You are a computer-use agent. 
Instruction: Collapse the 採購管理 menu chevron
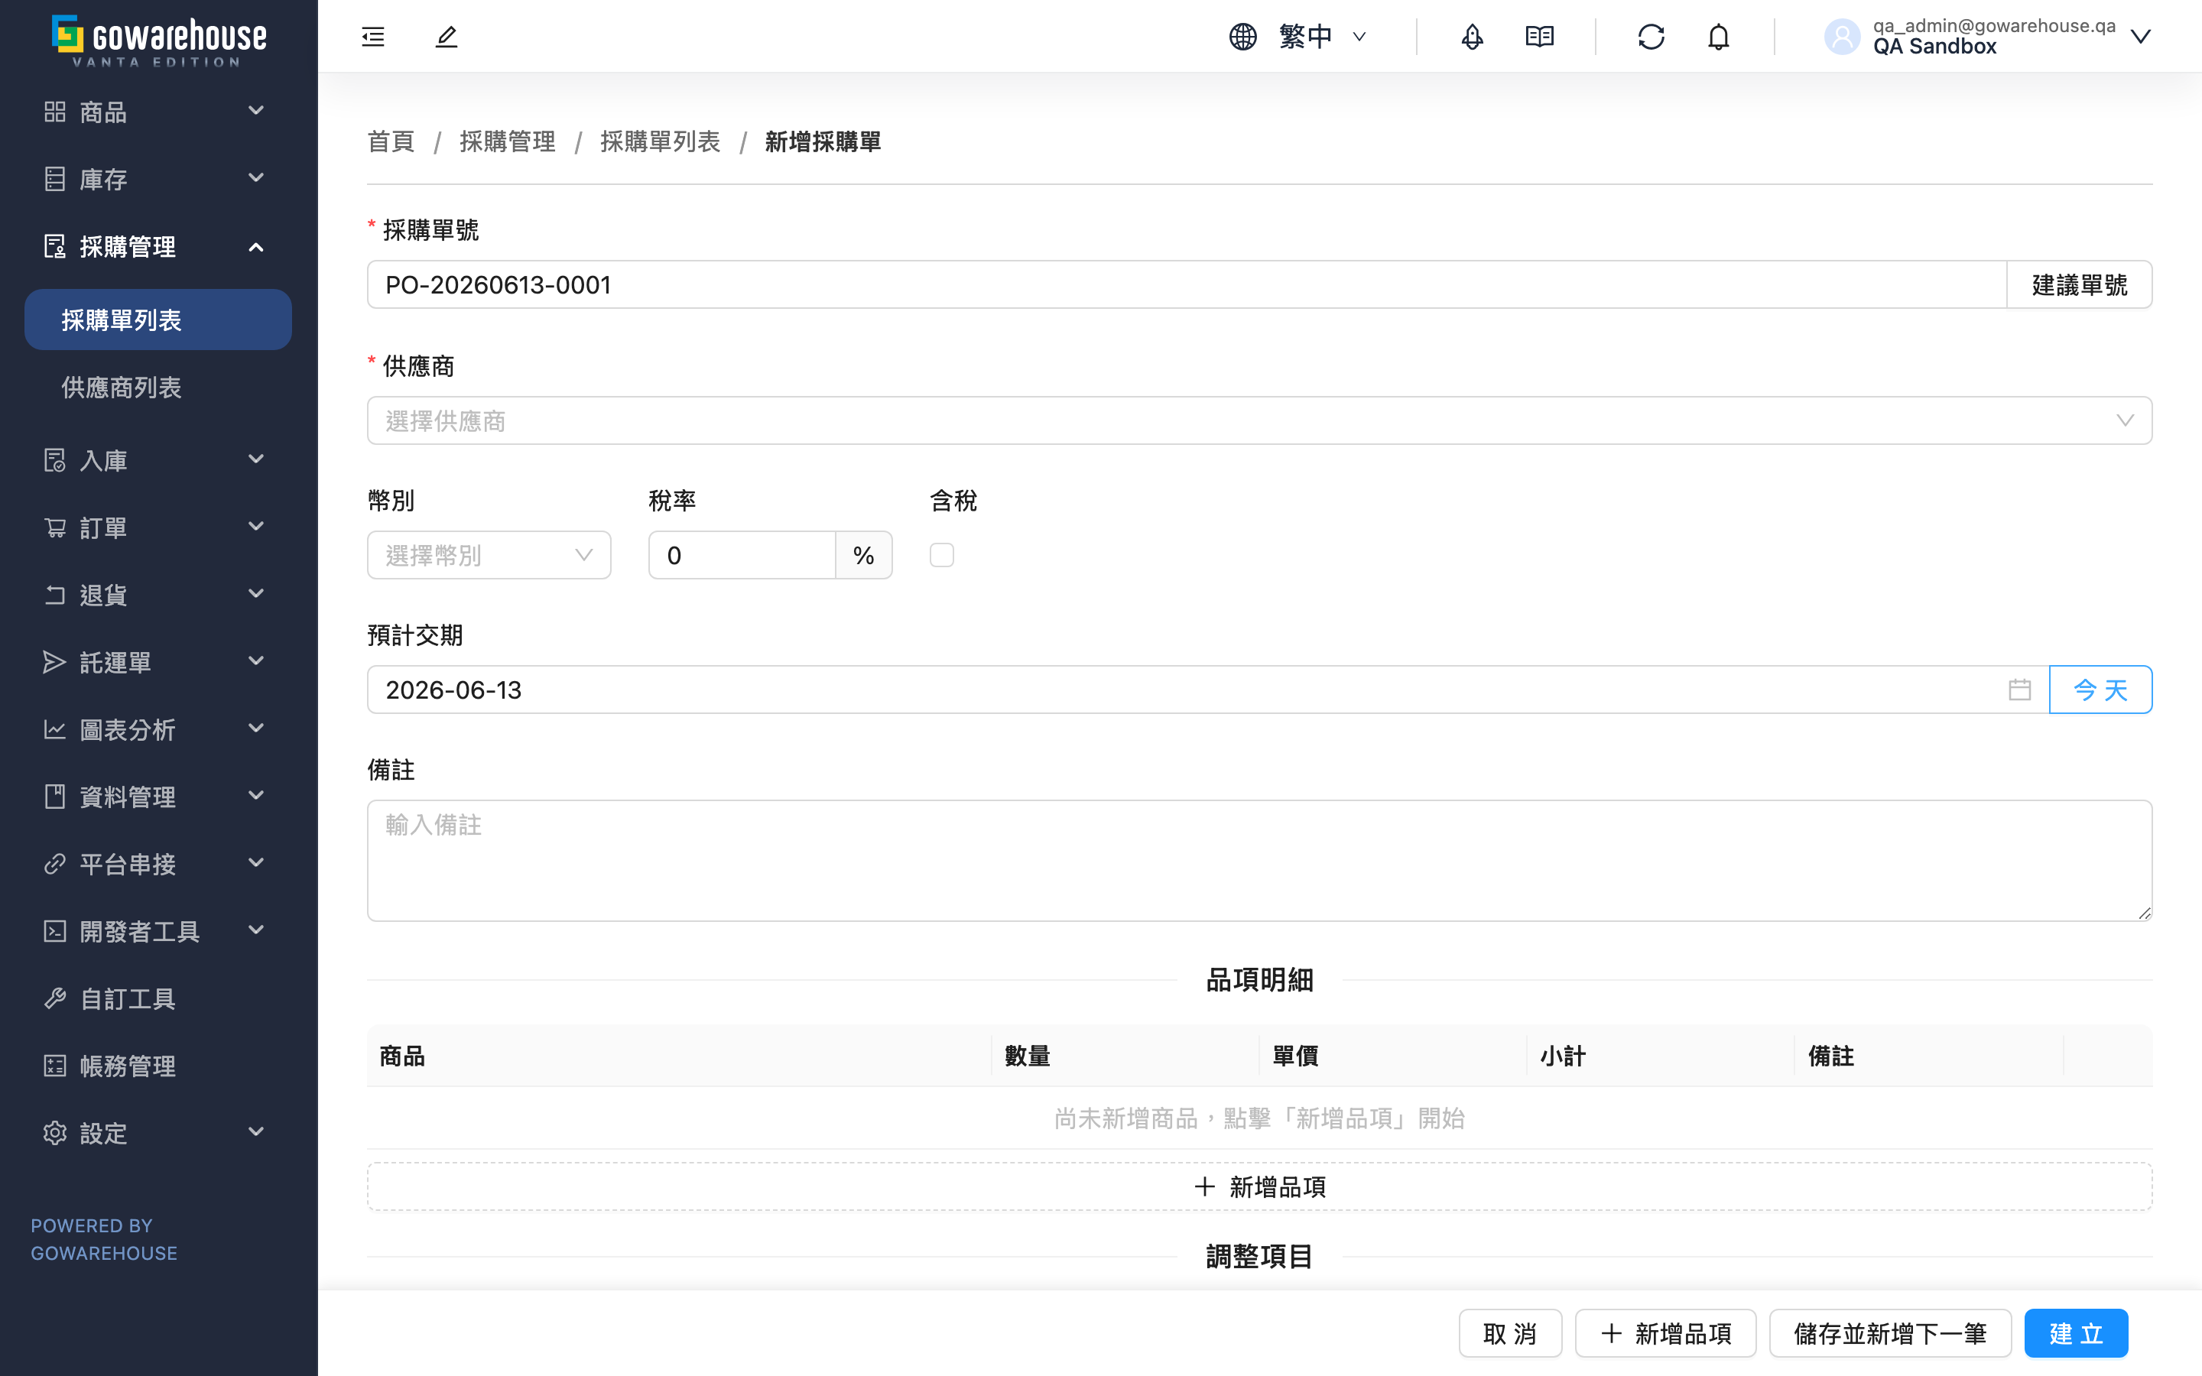pyautogui.click(x=257, y=247)
